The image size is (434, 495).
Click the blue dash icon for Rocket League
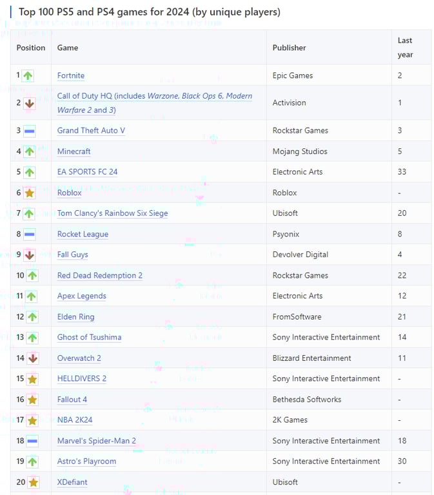pyautogui.click(x=30, y=234)
